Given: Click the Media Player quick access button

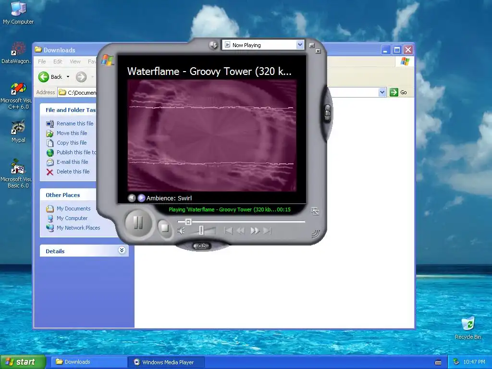Looking at the screenshot, I should 213,45.
